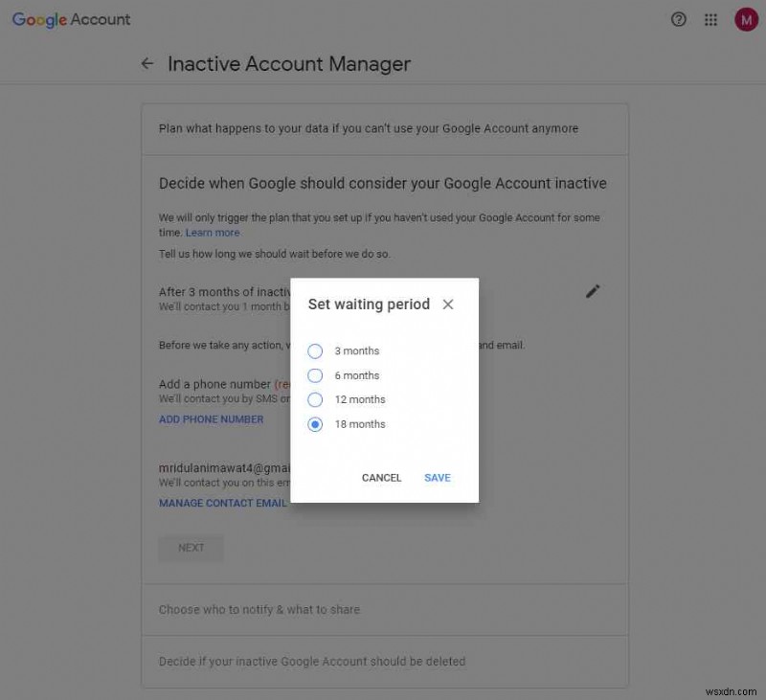Screen dimensions: 766x700
Task: Select the 3 months waiting period
Action: [x=315, y=350]
